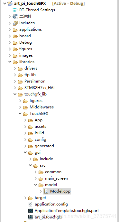Select the images folder label
This screenshot has height=222, width=119.
tap(26, 55)
